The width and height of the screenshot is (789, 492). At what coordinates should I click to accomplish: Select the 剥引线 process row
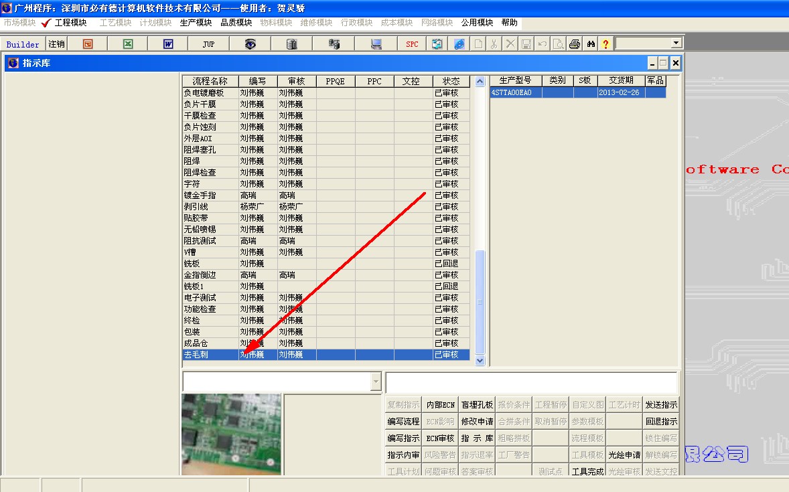326,207
